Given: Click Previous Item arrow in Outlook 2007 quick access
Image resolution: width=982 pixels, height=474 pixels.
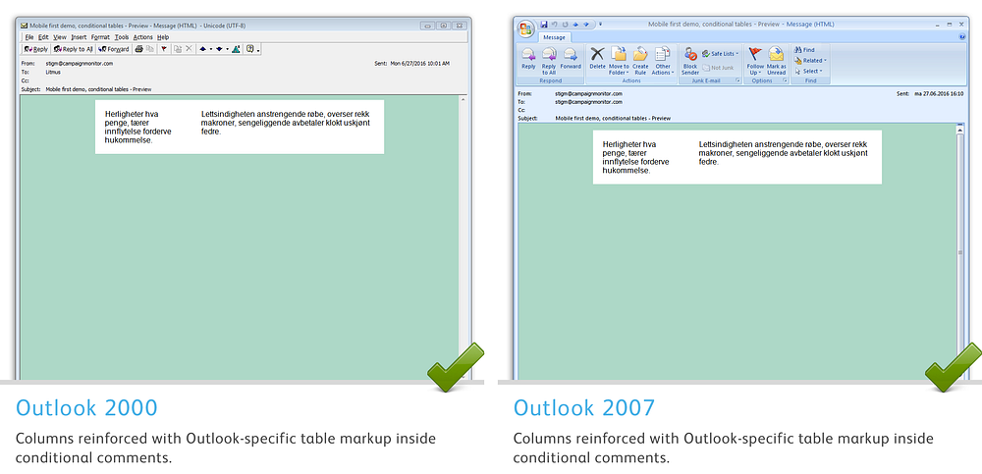Looking at the screenshot, I should (x=575, y=25).
